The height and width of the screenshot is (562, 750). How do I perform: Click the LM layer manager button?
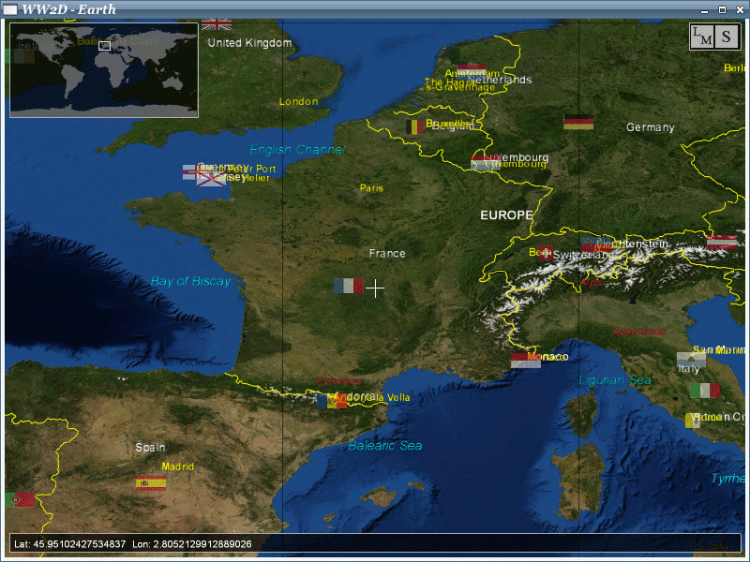coord(701,36)
